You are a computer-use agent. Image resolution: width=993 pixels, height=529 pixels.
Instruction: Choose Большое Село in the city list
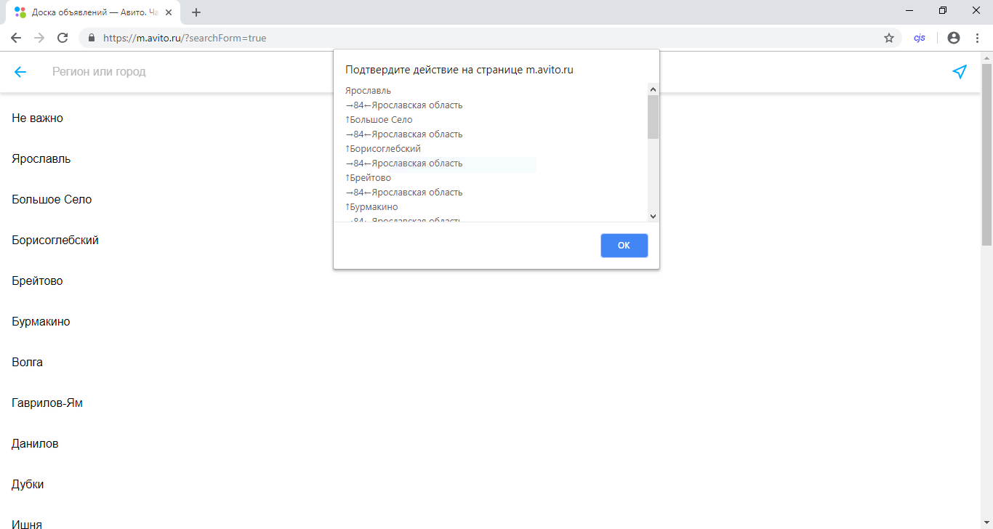click(52, 199)
